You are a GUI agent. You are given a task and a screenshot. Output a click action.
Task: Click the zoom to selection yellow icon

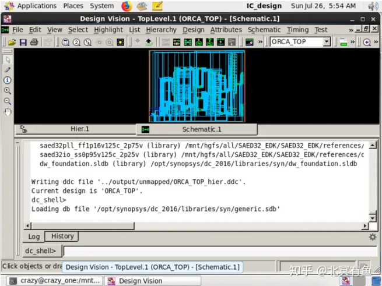pos(120,43)
